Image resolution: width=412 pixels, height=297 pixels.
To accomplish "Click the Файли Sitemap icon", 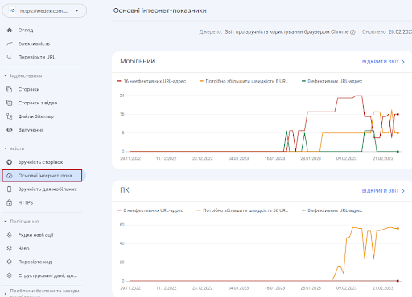I will tap(10, 116).
